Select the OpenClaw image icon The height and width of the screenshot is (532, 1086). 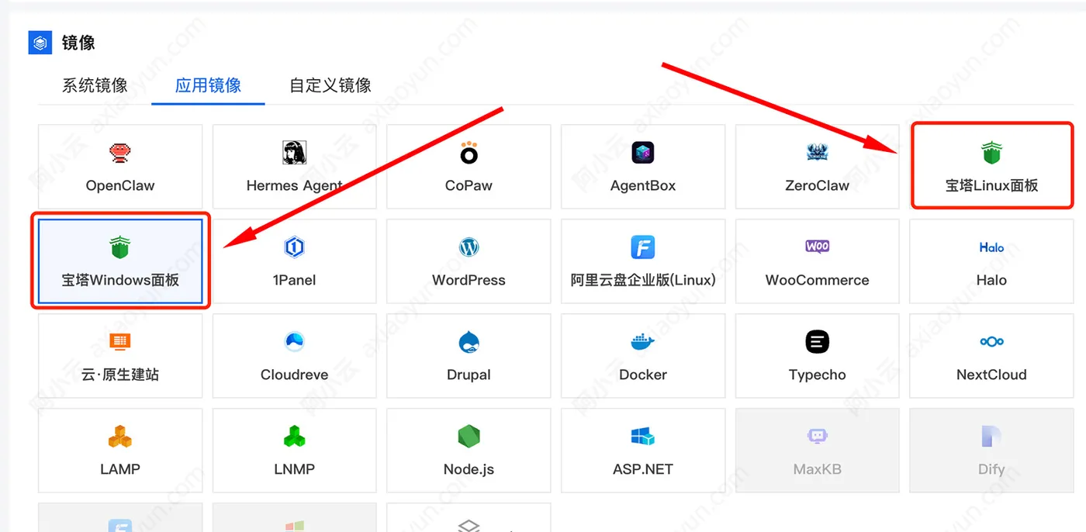click(119, 152)
